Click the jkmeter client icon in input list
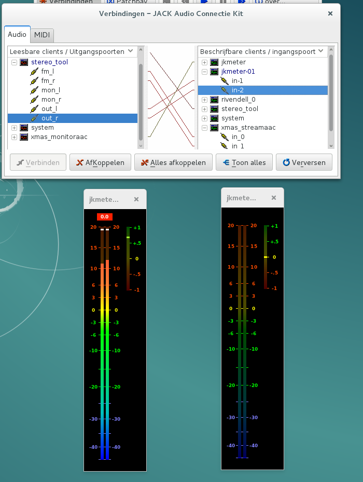 pos(214,62)
